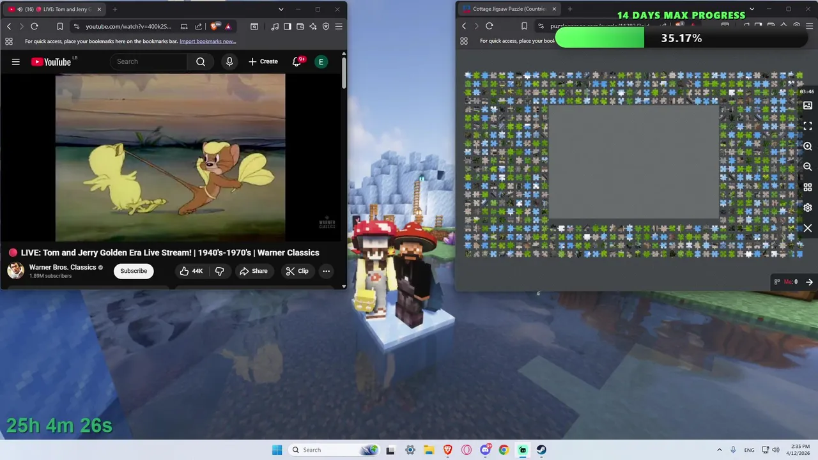818x460 pixels.
Task: Click the Warner Bros. Classics channel avatar
Action: [16, 271]
